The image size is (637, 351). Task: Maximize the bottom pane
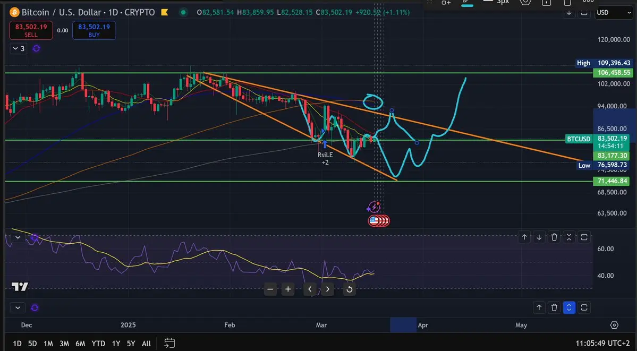pyautogui.click(x=584, y=307)
